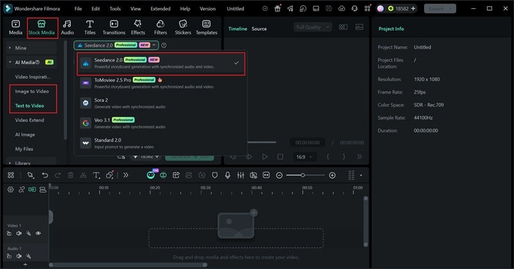Viewport: 514px width, 269px height.
Task: Toggle the link unlink clips icon
Action: pyautogui.click(x=22, y=189)
